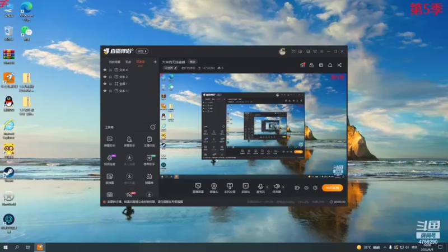Add a 摄像头 camera source
The width and height of the screenshot is (448, 252).
coord(214,188)
